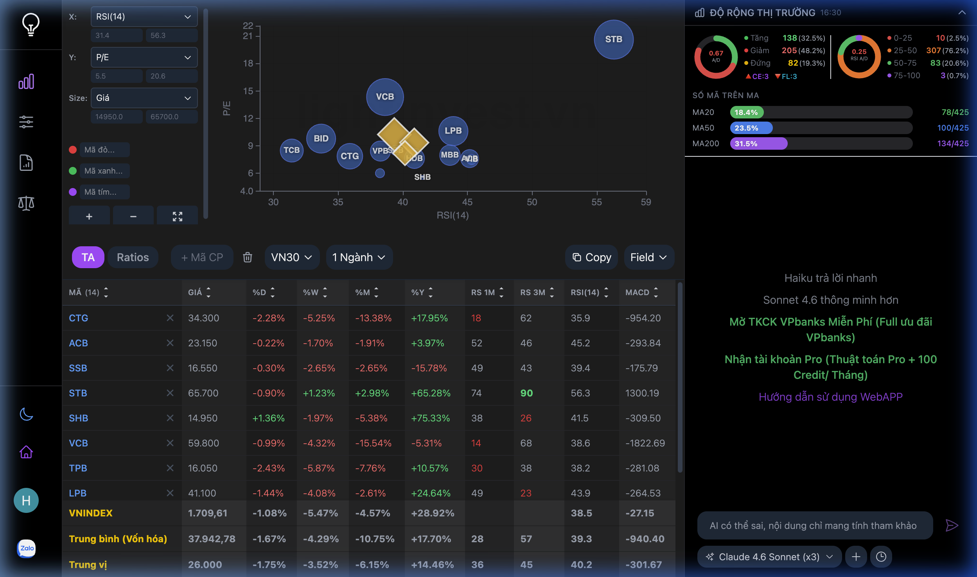Click the chat history clock icon
This screenshot has height=577, width=977.
[881, 557]
